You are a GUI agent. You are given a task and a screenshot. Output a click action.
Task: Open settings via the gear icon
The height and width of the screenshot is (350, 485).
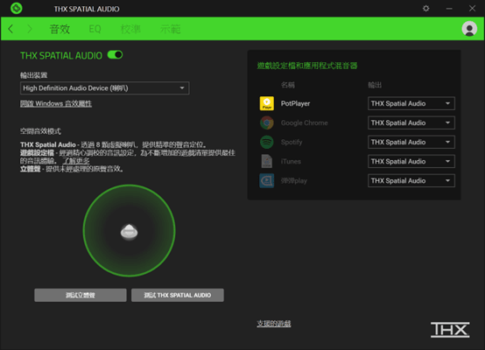[x=426, y=9]
